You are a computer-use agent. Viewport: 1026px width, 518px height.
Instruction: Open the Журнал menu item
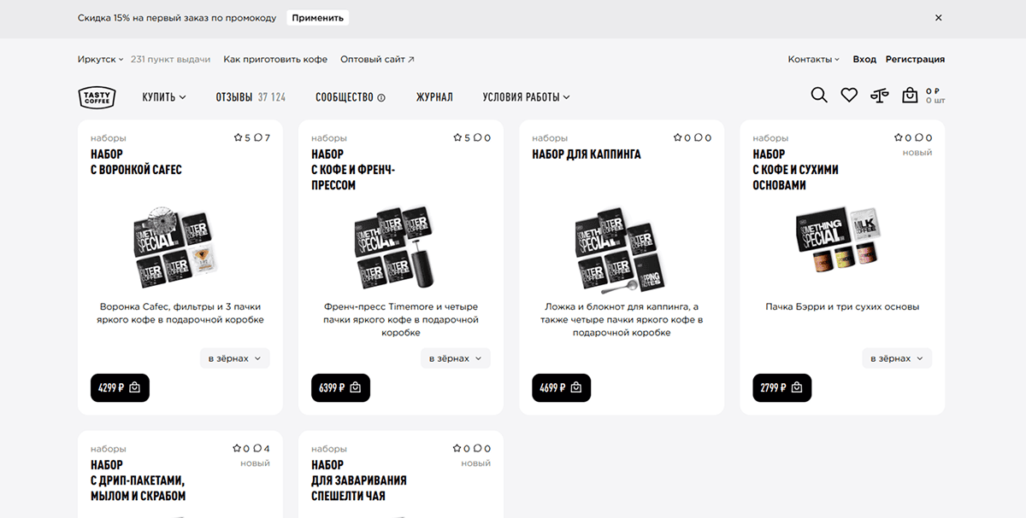click(x=434, y=97)
